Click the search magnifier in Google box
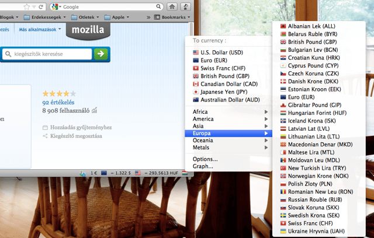374x238 pixels. pos(158,6)
